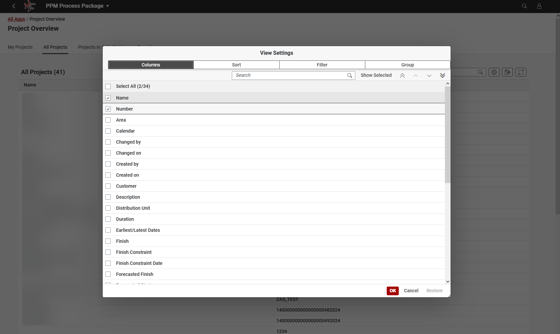Screen dimensions: 560x334
Task: Confirm settings with the OK button
Action: (392, 291)
